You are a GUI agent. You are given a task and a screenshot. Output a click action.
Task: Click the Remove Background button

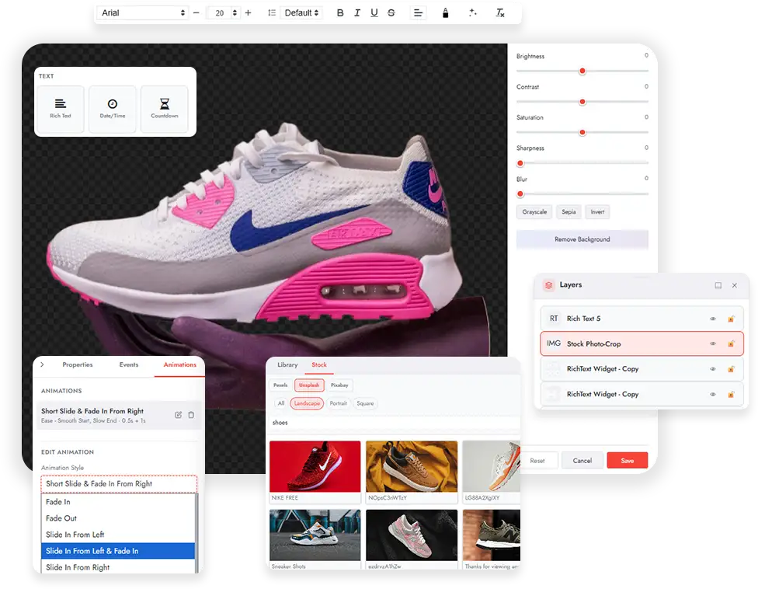coord(582,239)
